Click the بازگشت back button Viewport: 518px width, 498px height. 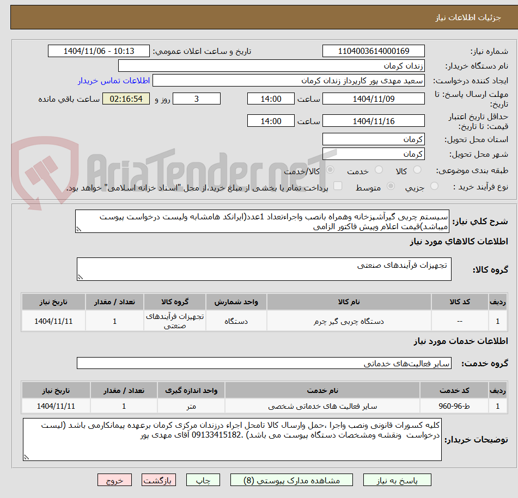point(159,480)
